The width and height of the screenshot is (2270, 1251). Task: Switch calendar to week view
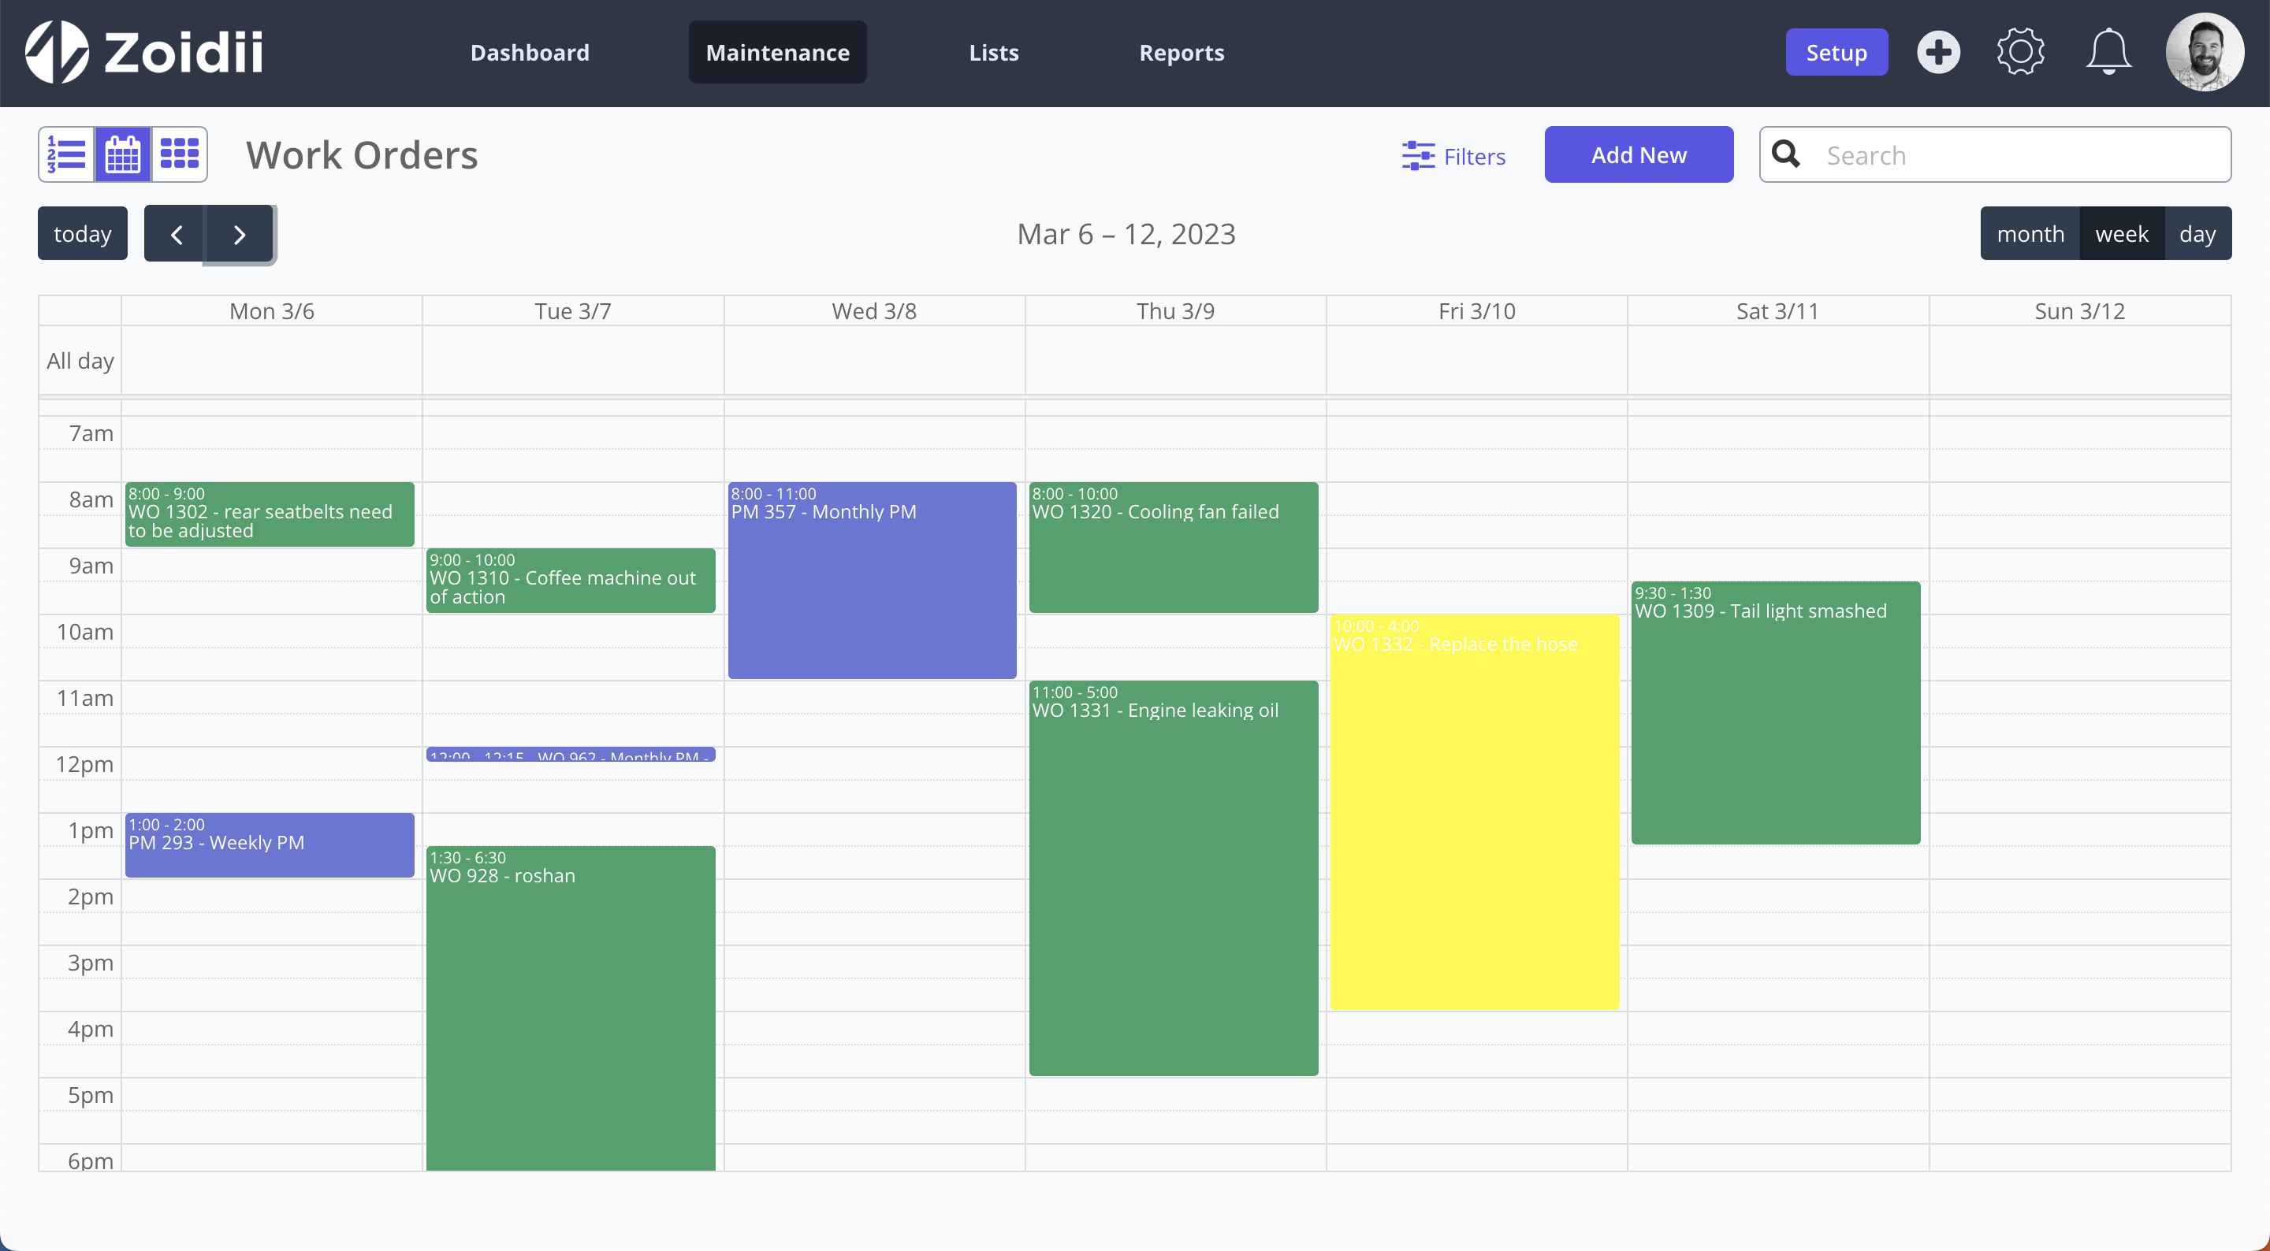(2121, 234)
